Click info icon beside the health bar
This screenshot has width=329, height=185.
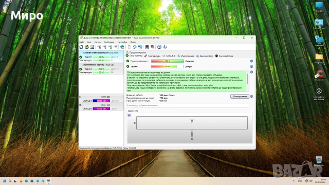click(251, 66)
